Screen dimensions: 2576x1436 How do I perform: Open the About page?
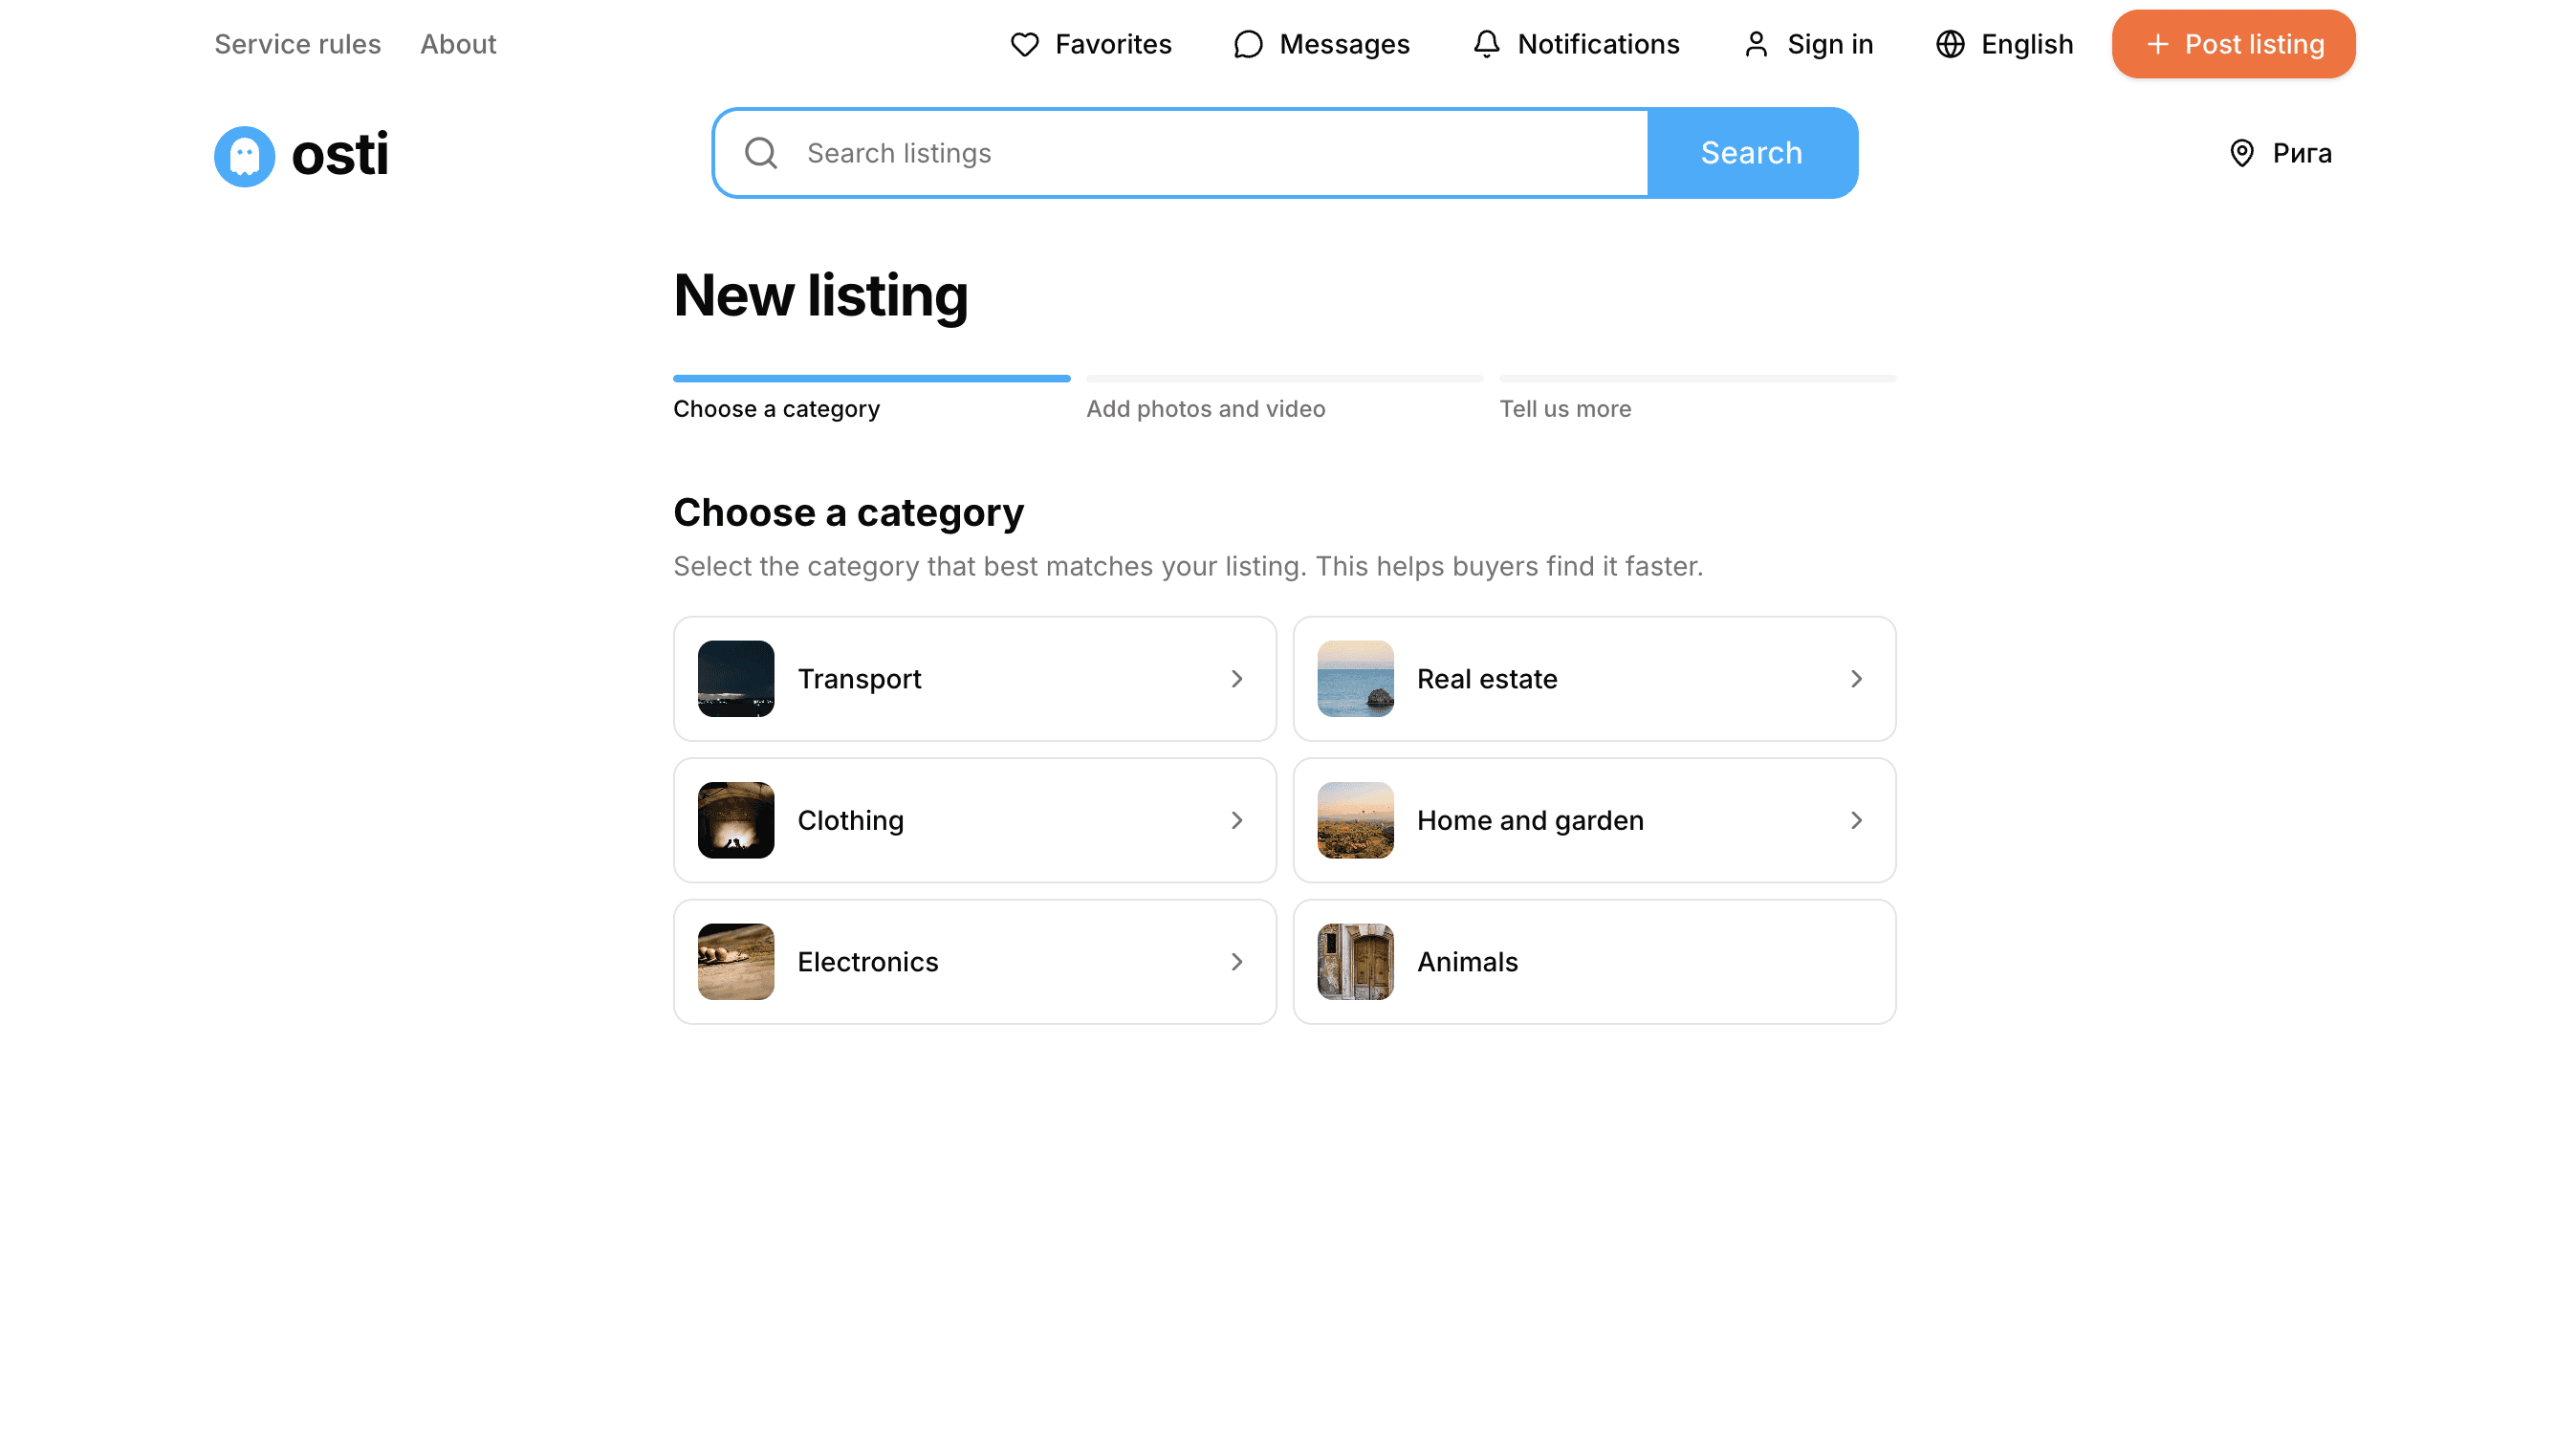[458, 44]
